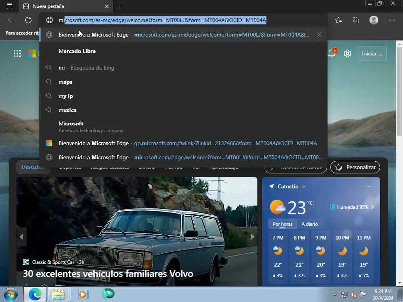Viewport: 403px width, 302px height.
Task: Go to previous news slide arrow
Action: coord(22,237)
